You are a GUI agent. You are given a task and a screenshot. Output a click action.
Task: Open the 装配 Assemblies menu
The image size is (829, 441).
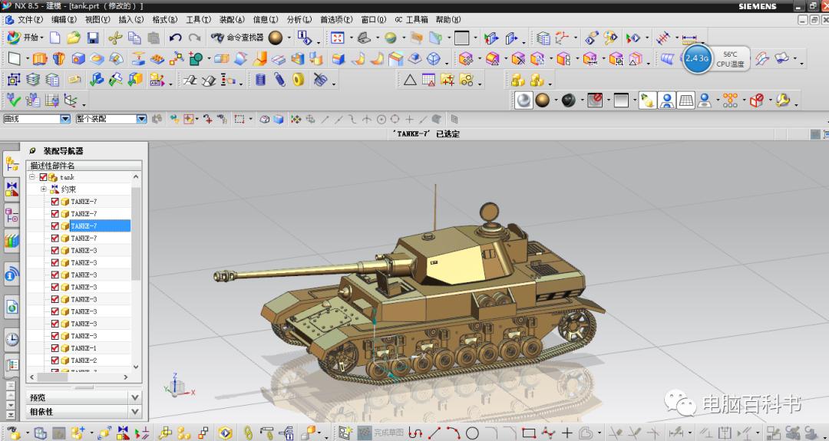point(231,19)
